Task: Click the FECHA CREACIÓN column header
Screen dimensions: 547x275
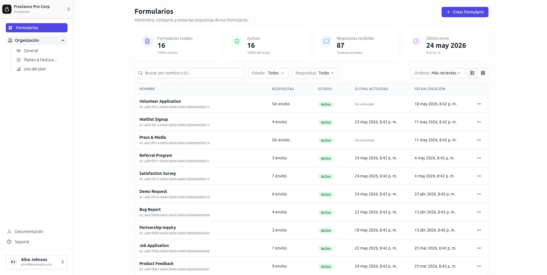Action: click(x=430, y=89)
